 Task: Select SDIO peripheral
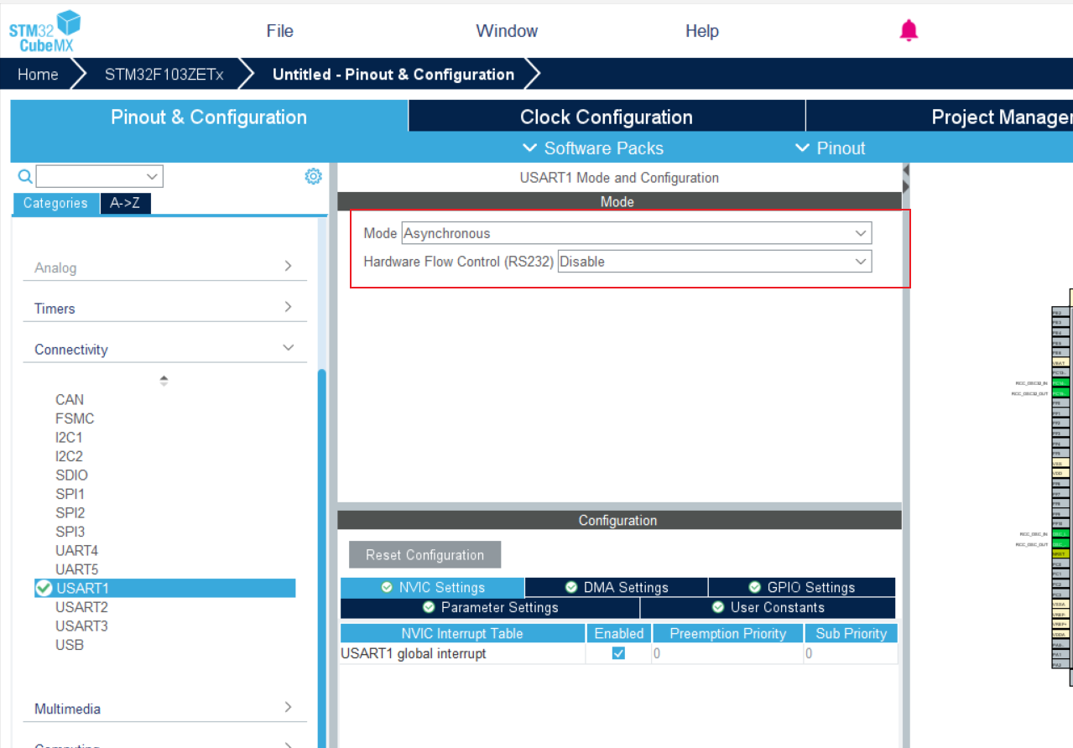71,475
